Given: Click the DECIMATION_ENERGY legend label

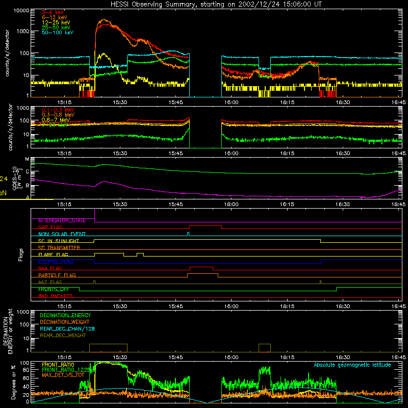Looking at the screenshot, I should (x=65, y=315).
